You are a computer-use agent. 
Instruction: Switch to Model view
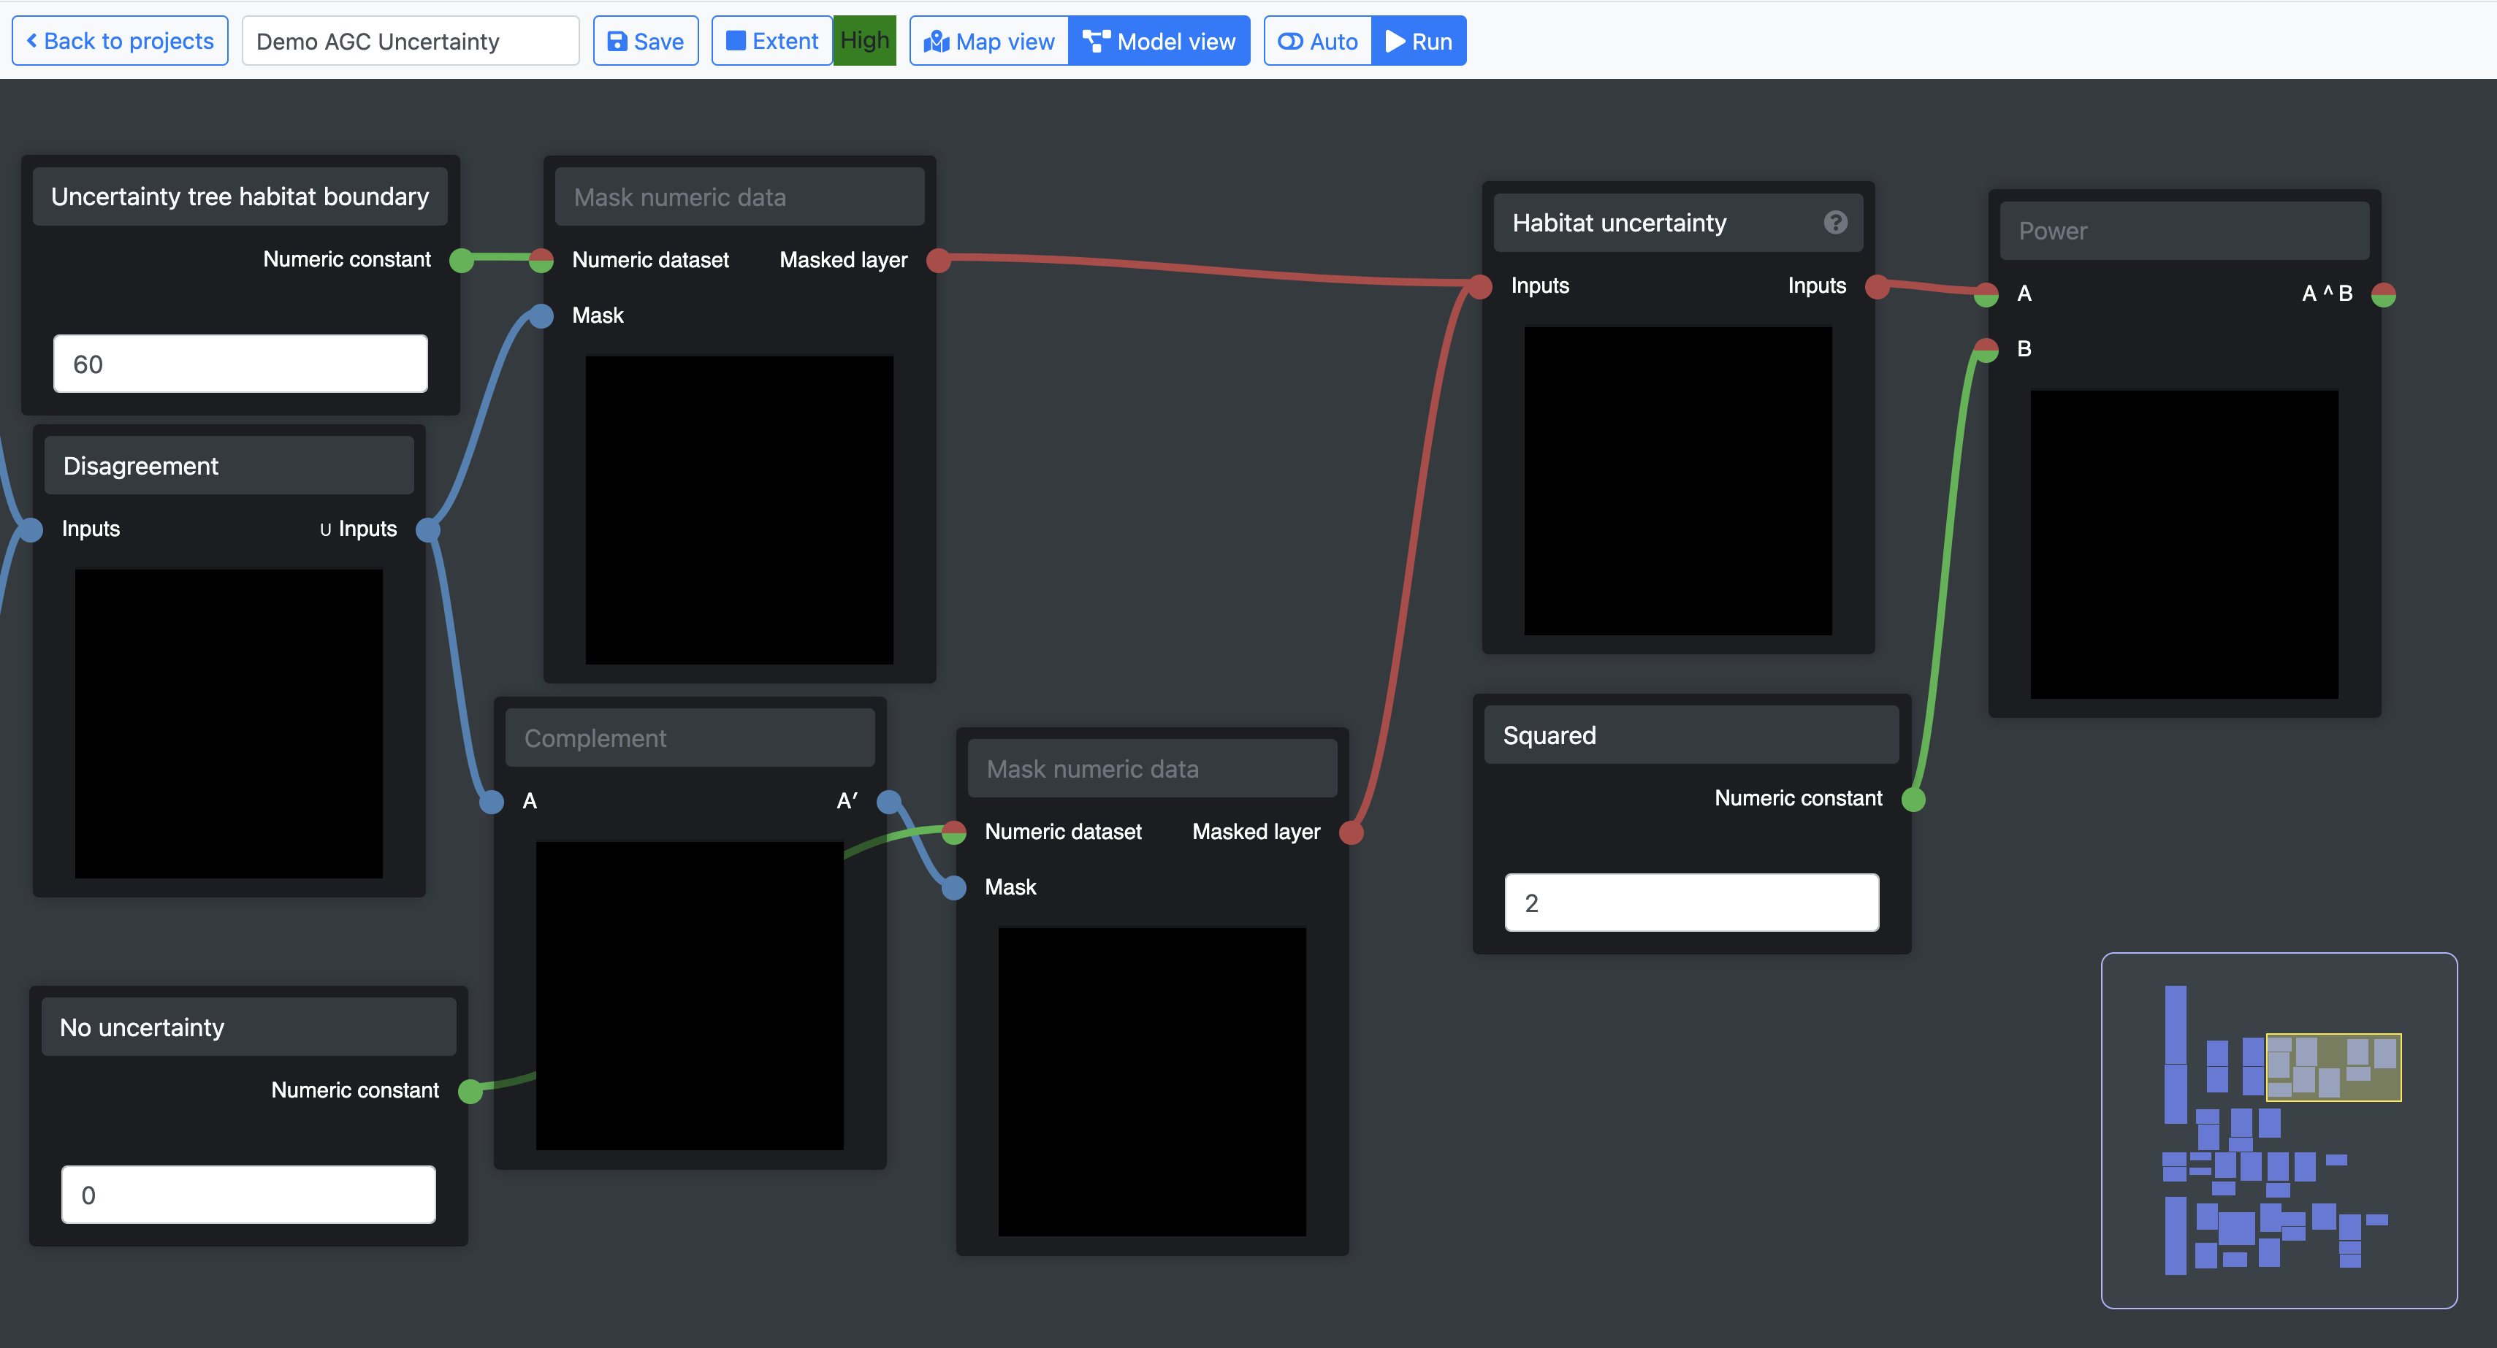(1159, 42)
